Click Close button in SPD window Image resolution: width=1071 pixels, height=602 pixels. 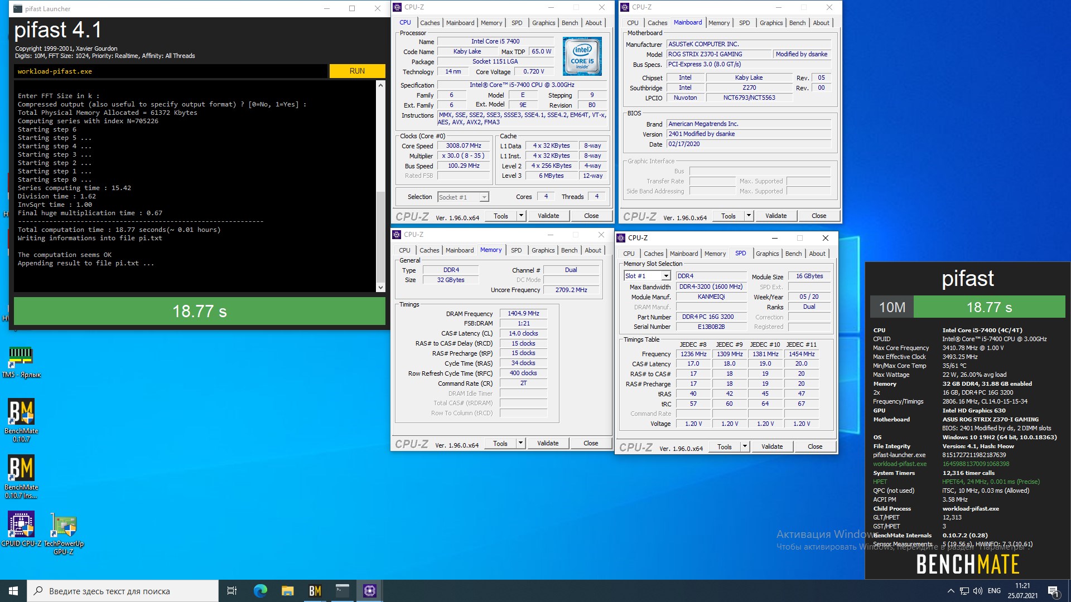click(x=815, y=446)
